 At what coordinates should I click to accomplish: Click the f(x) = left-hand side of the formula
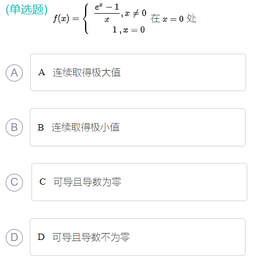[x=66, y=19]
